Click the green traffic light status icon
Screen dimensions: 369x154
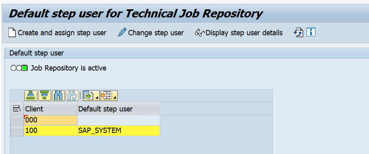[24, 68]
